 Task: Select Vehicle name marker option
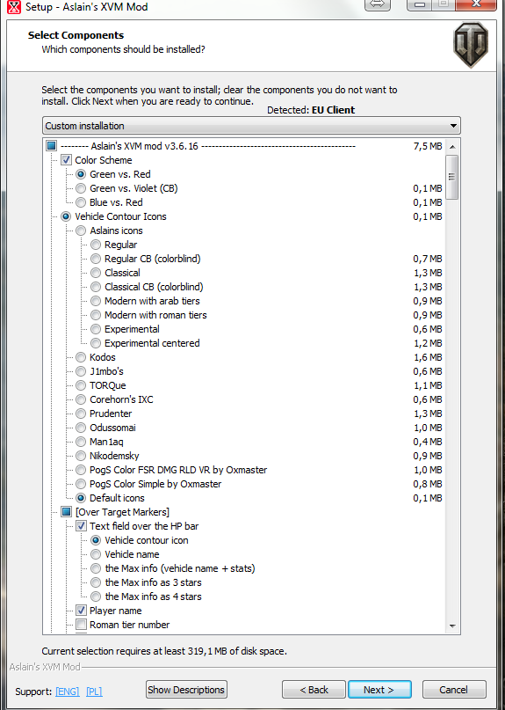pos(96,554)
